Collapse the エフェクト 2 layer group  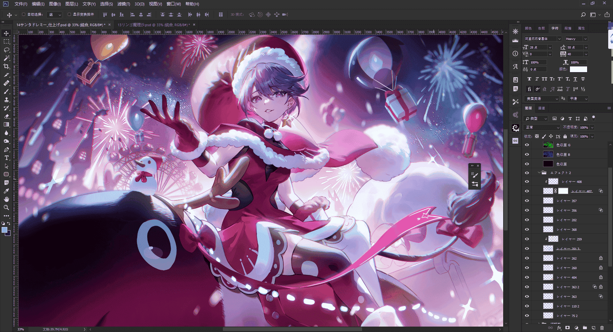pos(539,173)
